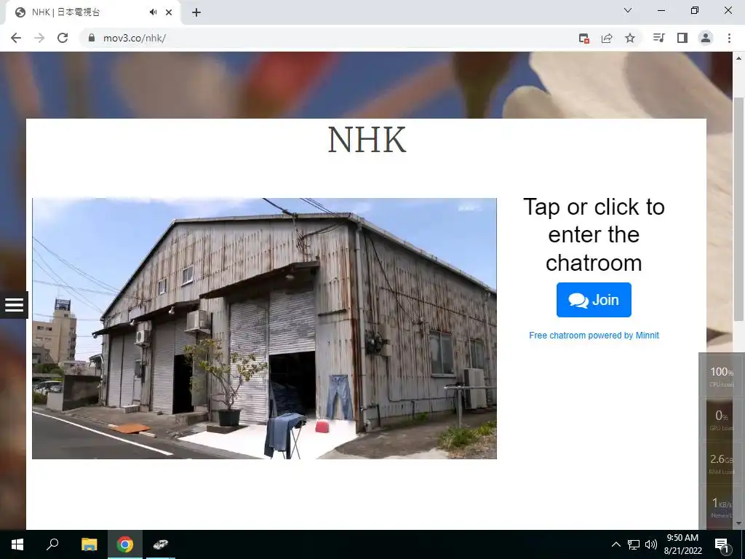Minimize the Chrome window
Screen dimensions: 745x559
point(661,10)
